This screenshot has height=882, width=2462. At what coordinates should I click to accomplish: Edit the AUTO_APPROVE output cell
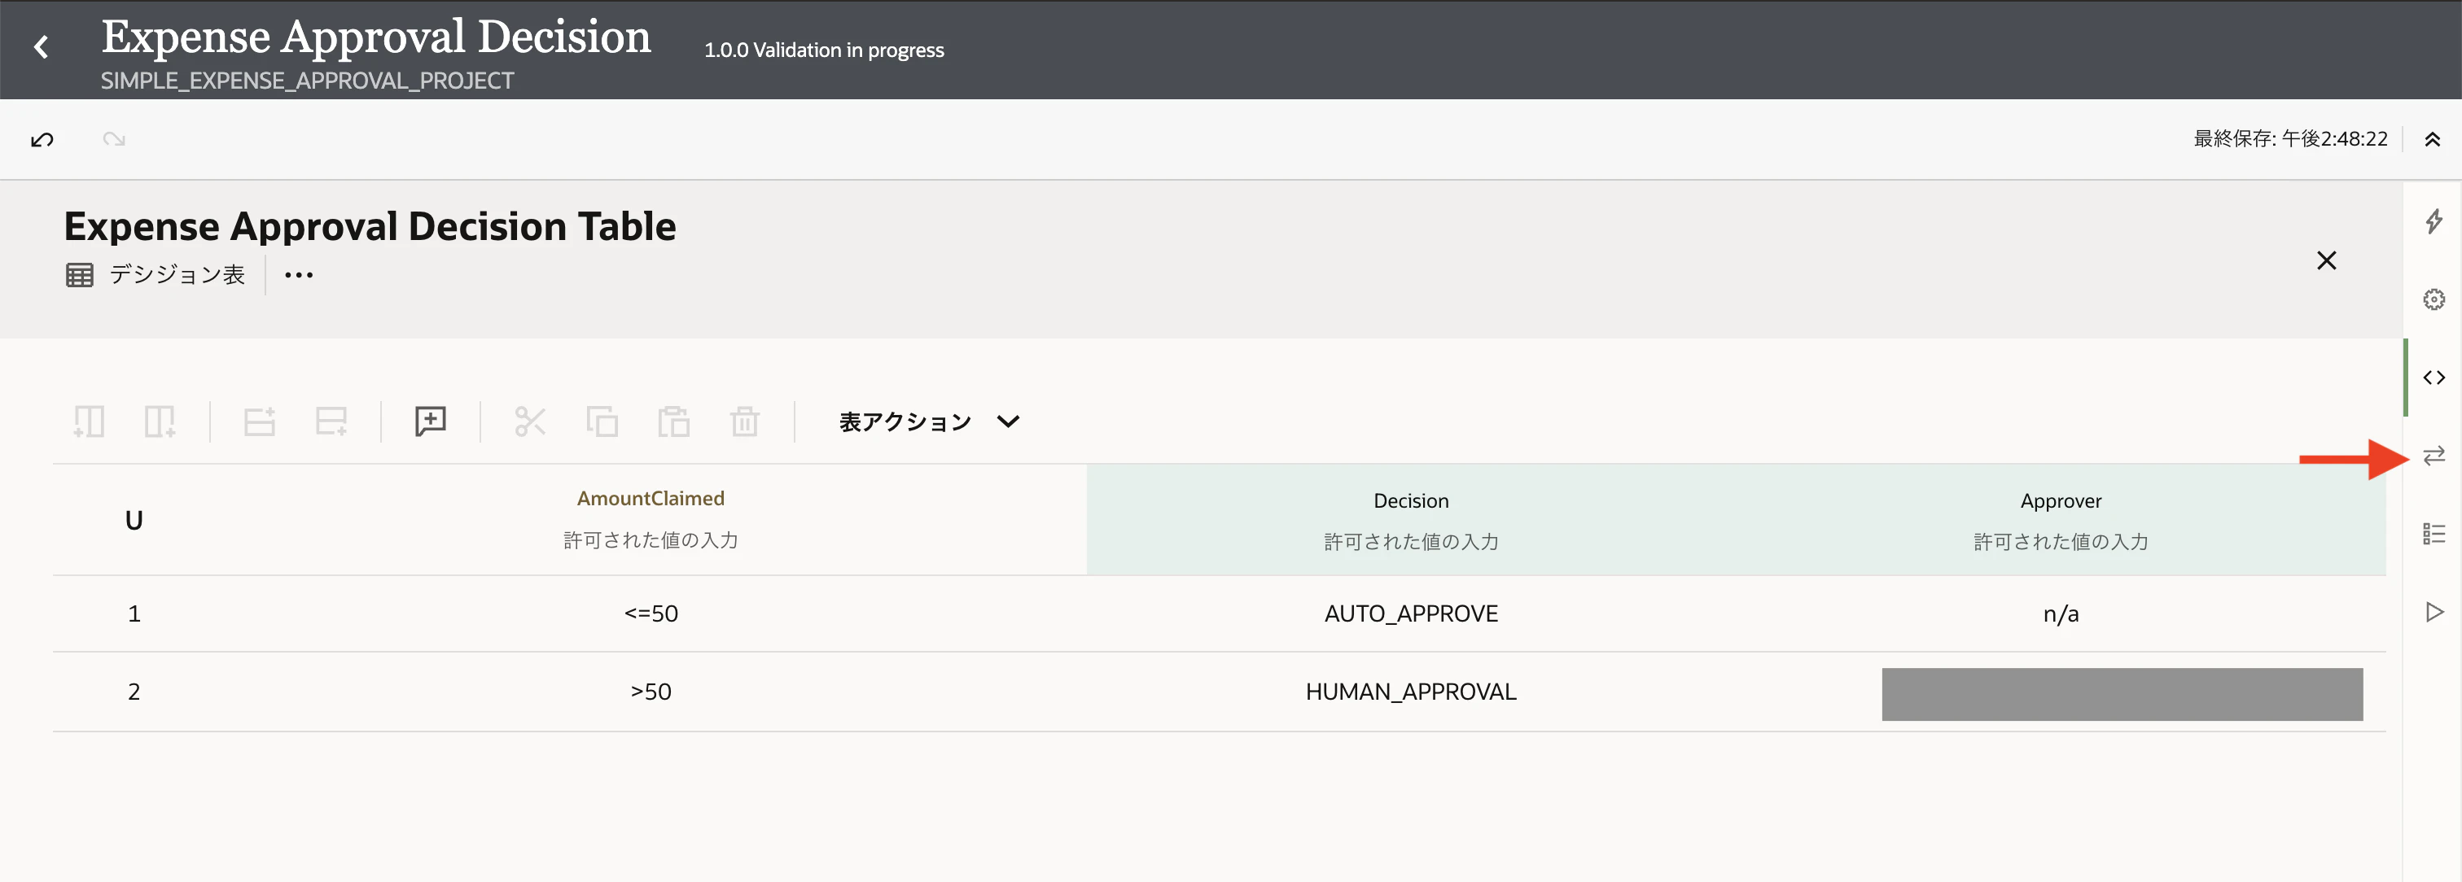click(x=1411, y=613)
